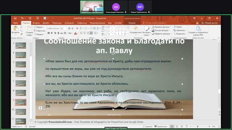232x130 pixels.
Task: Create a new slide (Создать слайд)
Action: pos(29,31)
